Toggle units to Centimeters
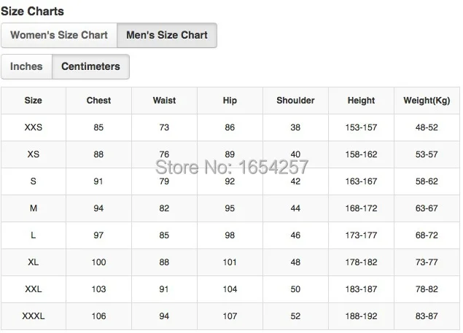The width and height of the screenshot is (463, 333). [90, 66]
